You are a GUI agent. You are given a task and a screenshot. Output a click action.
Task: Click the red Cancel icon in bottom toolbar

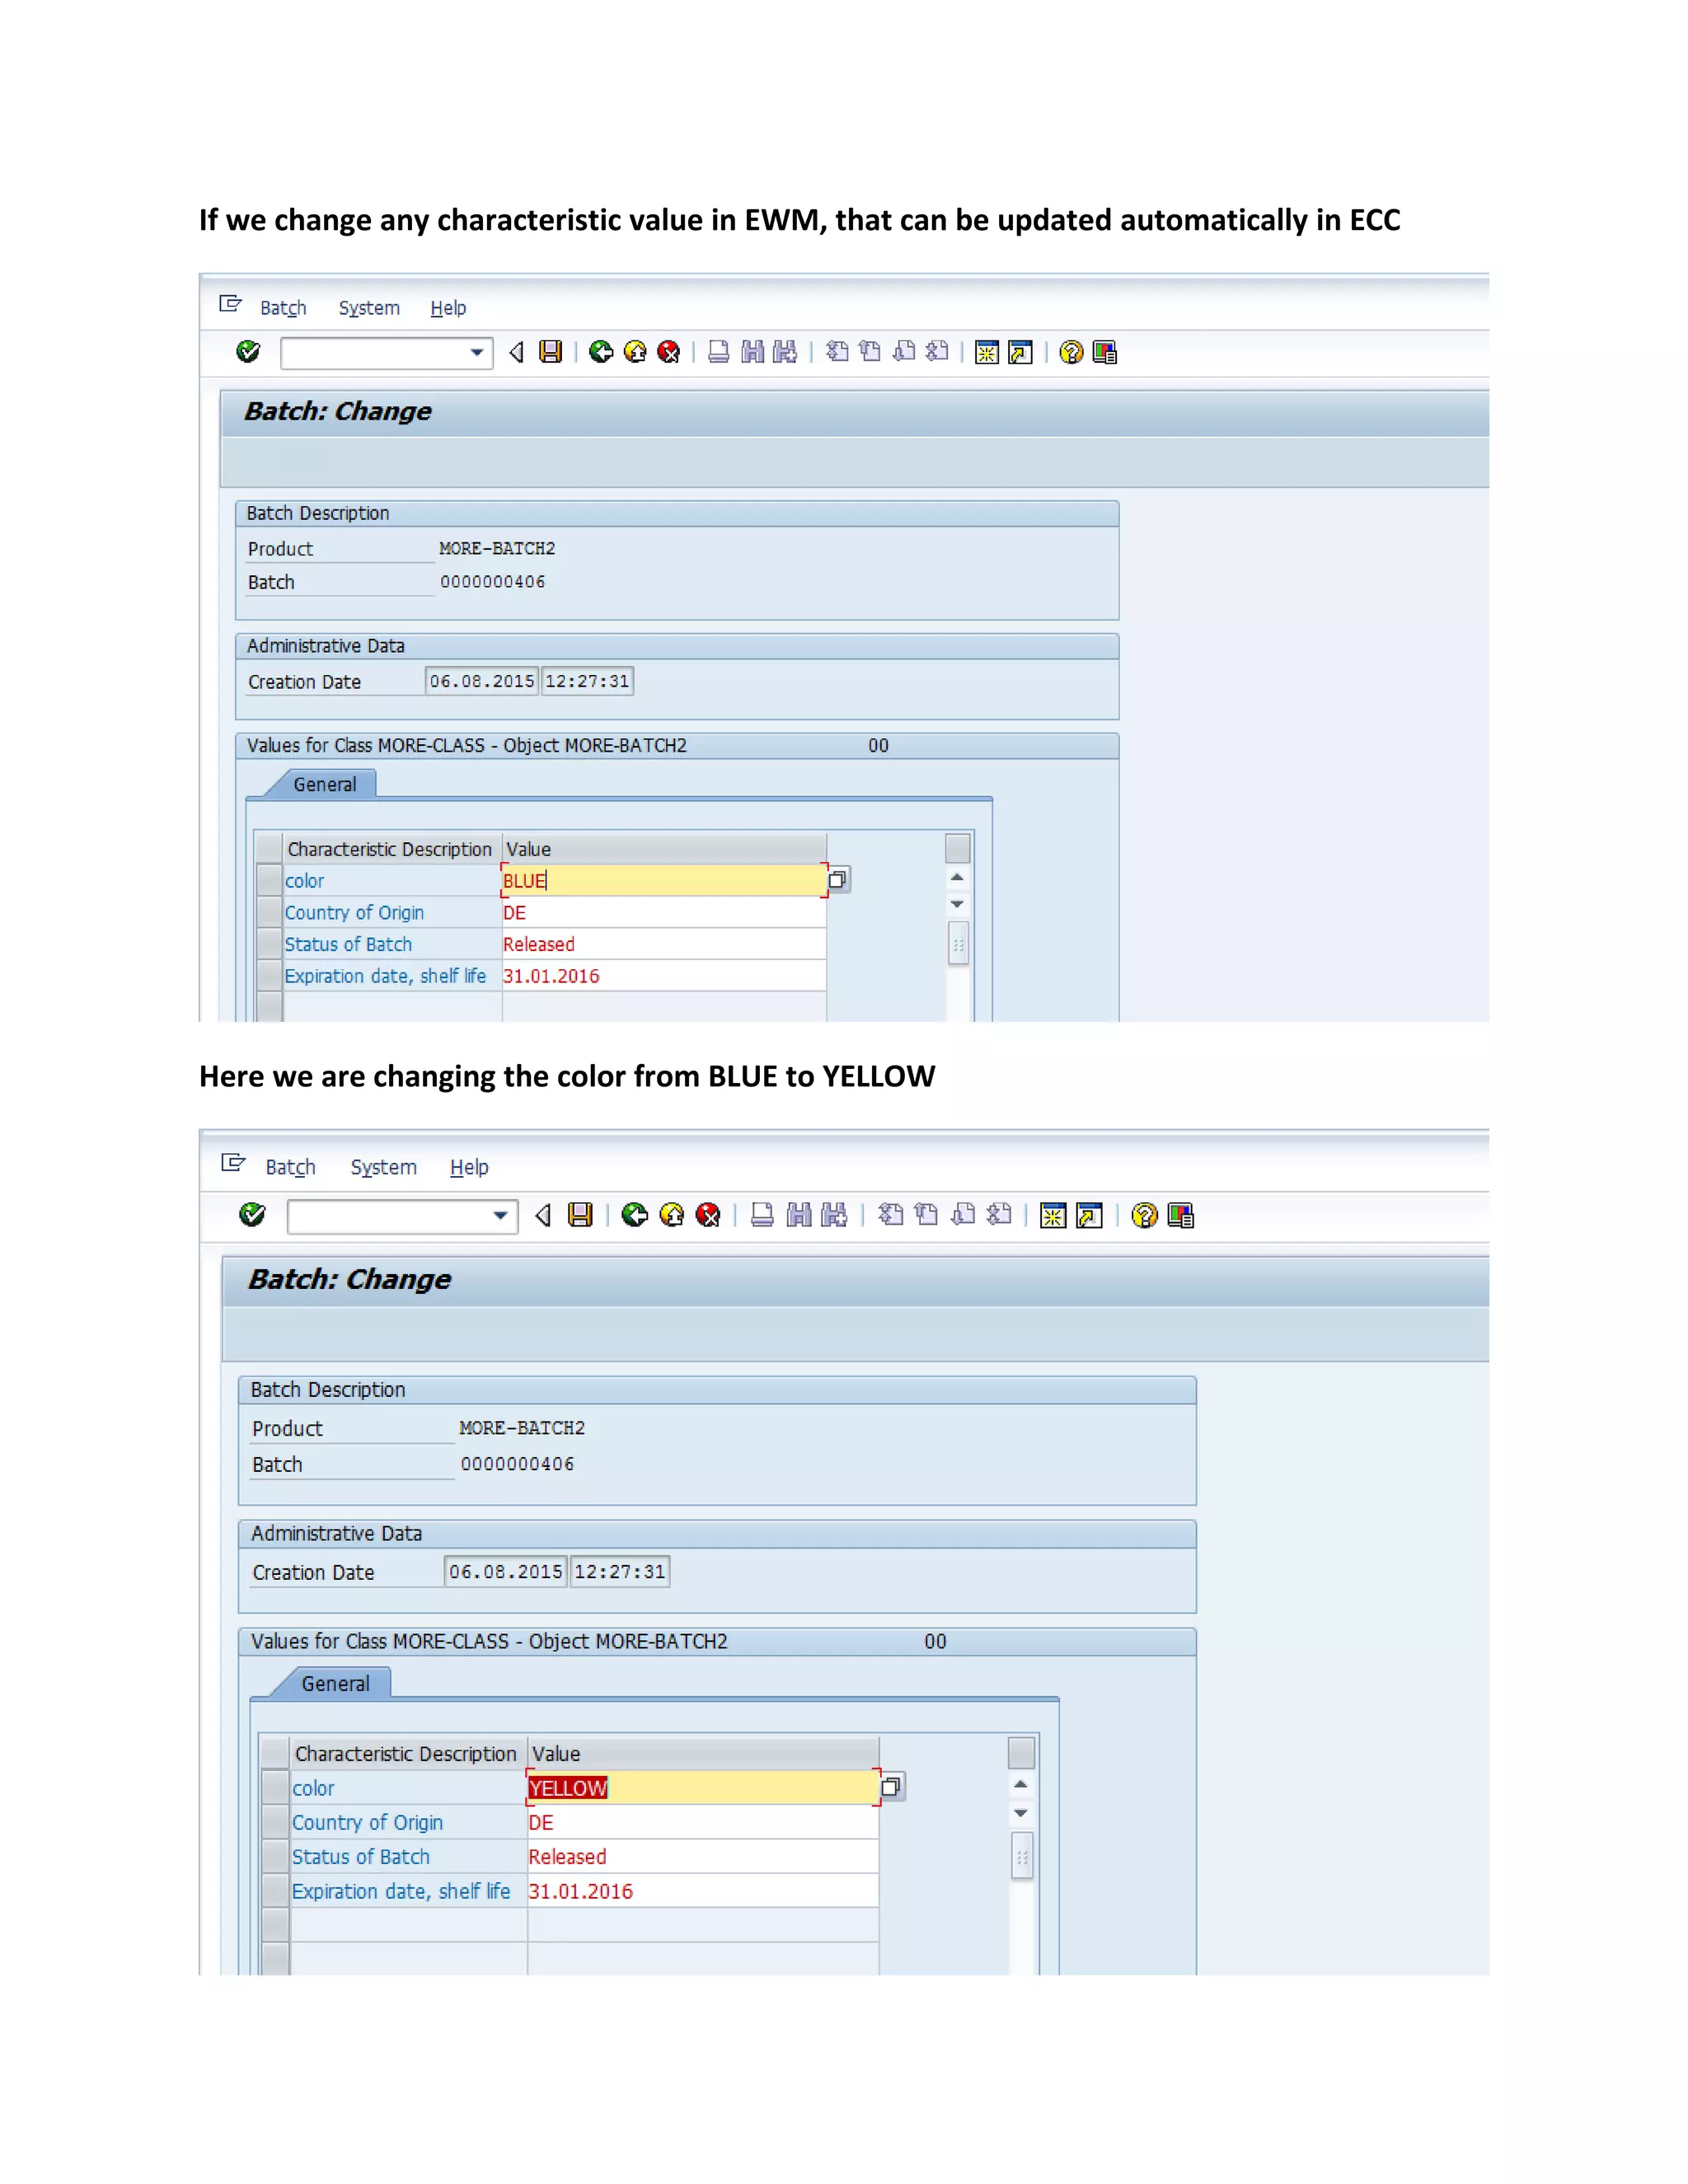(708, 1215)
